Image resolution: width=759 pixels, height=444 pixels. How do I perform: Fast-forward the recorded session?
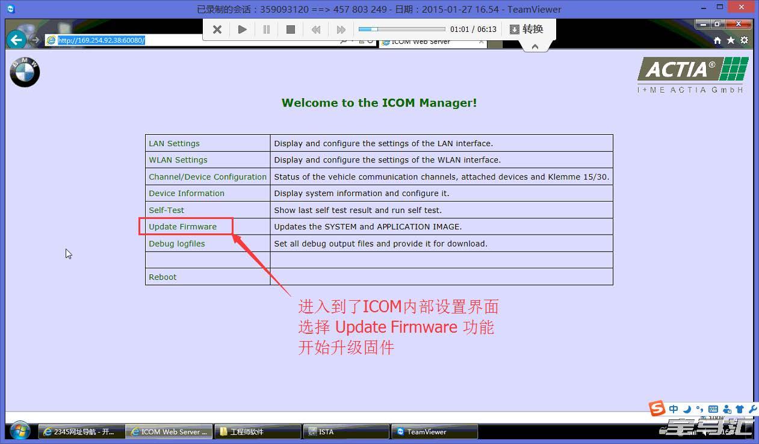pos(341,29)
